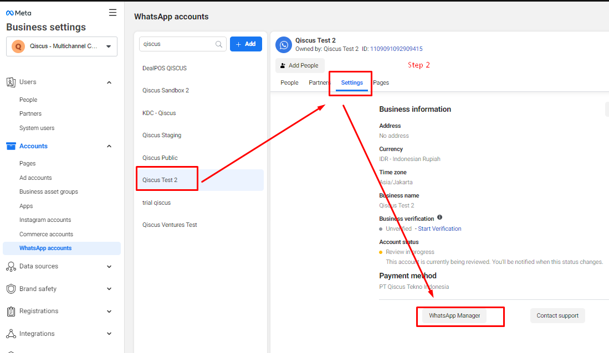Click the Business verification info icon
609x353 pixels.
[x=440, y=218]
